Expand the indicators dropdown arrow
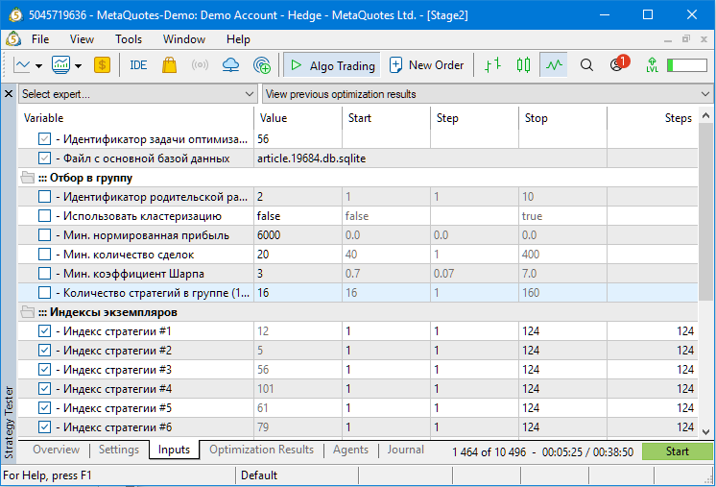 pyautogui.click(x=79, y=65)
